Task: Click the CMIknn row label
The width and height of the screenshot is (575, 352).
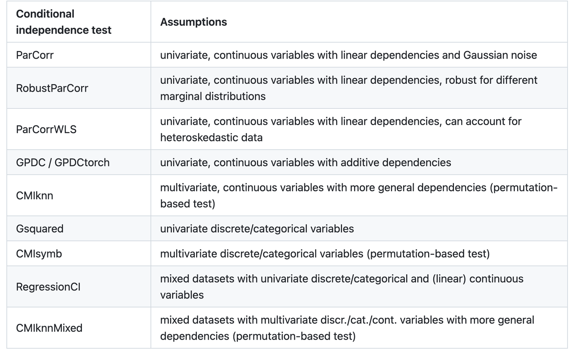Action: 34,195
